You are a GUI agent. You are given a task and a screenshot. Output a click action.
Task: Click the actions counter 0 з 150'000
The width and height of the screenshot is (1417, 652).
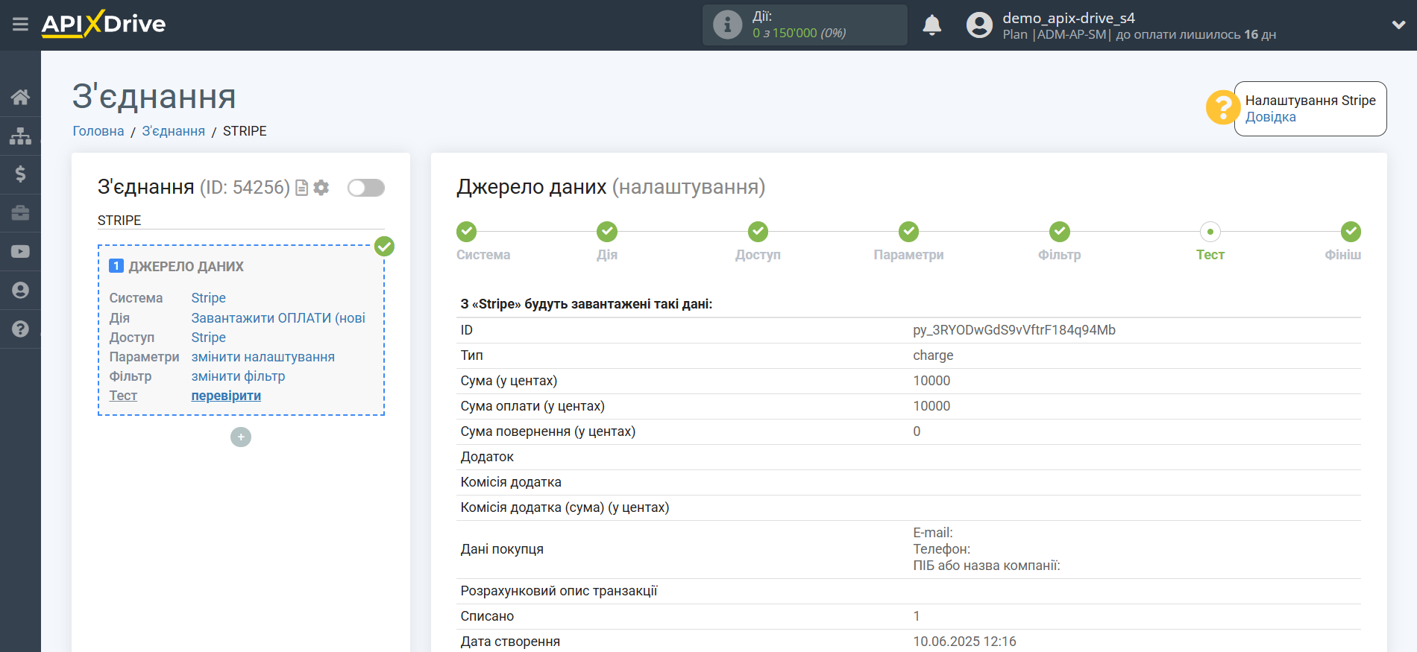click(x=799, y=33)
